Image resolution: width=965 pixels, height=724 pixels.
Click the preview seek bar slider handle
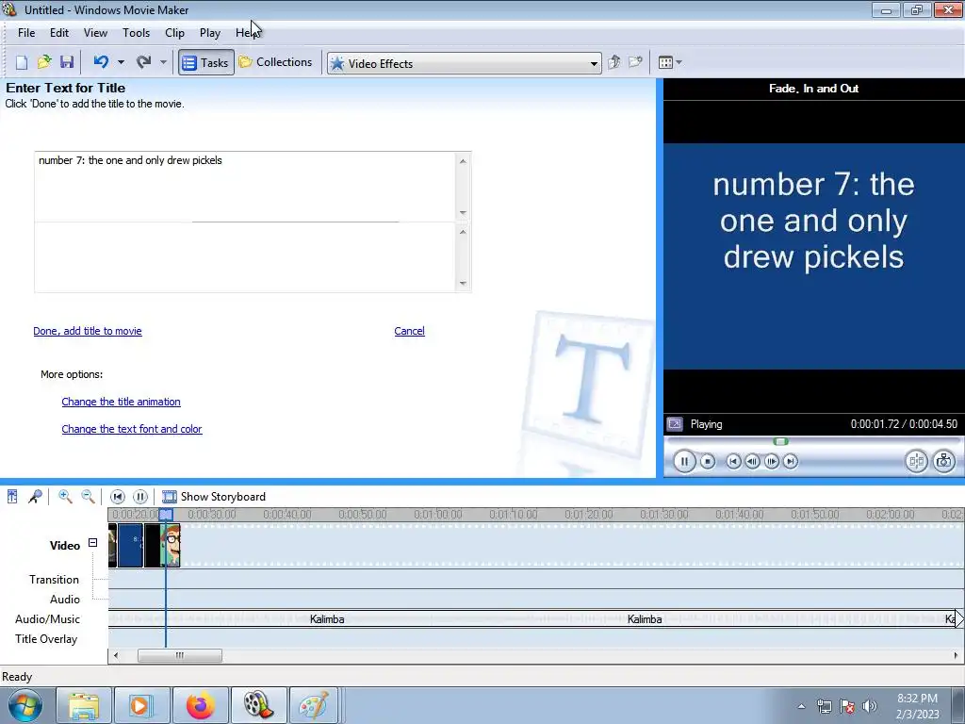[781, 441]
